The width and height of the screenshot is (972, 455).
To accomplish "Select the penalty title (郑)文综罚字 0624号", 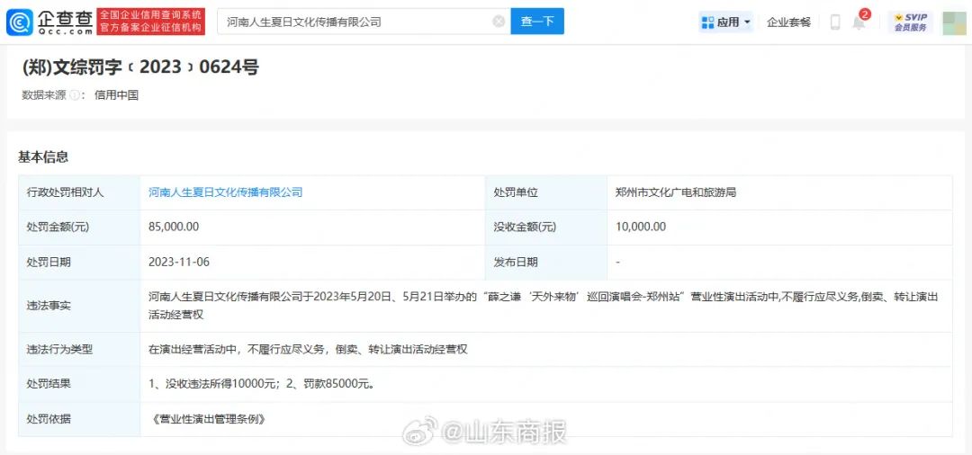I will coord(140,67).
